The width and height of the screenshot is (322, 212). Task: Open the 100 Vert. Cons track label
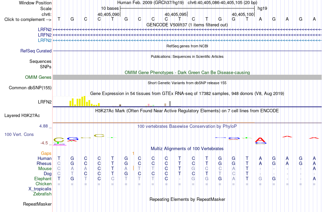pos(19,134)
